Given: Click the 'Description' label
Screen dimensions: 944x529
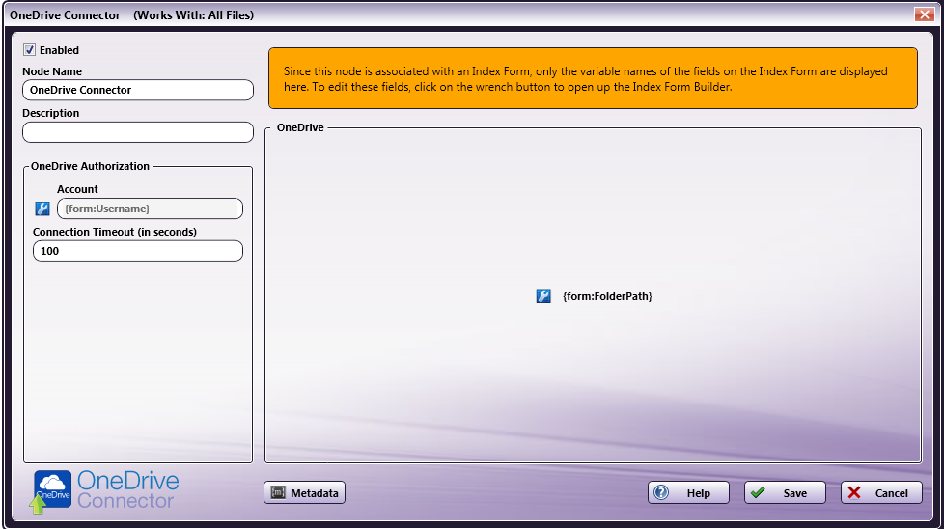Looking at the screenshot, I should point(50,113).
